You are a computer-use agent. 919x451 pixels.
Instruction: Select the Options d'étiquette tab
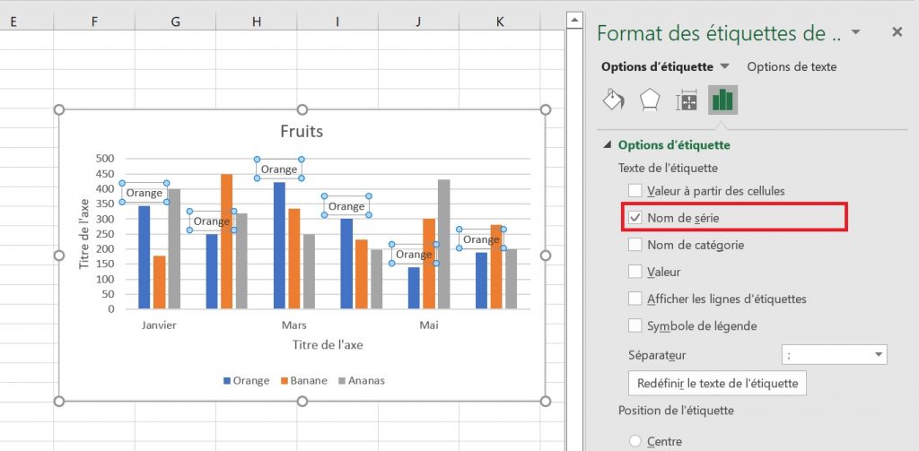pyautogui.click(x=657, y=66)
